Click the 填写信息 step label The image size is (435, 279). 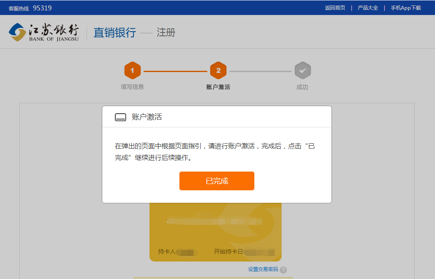click(x=132, y=87)
